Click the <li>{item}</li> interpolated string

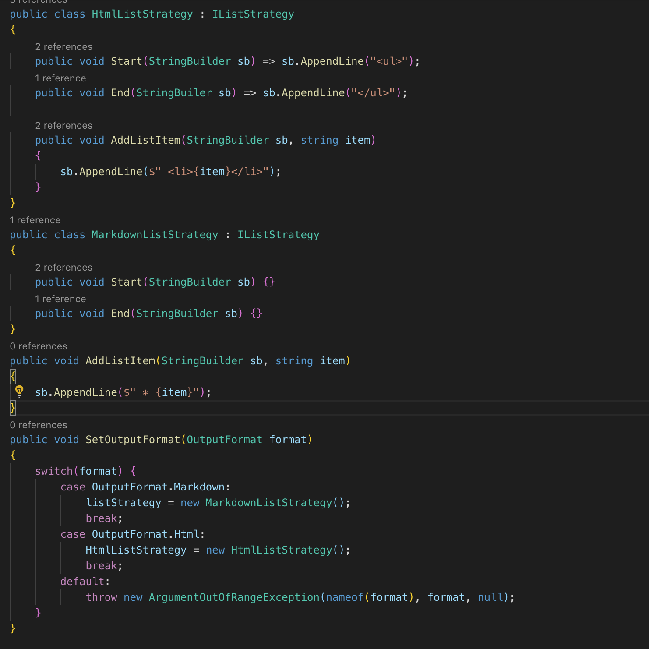(209, 172)
